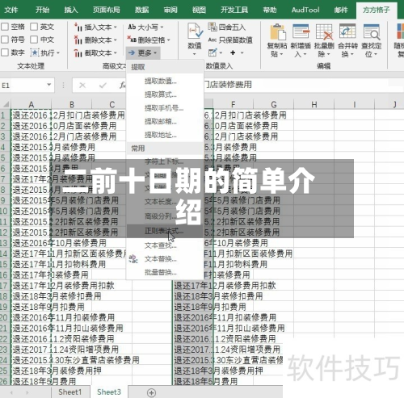Screen dimensions: 404x398
Task: Click the plus sign icon in 数值录入
Action: 233,52
